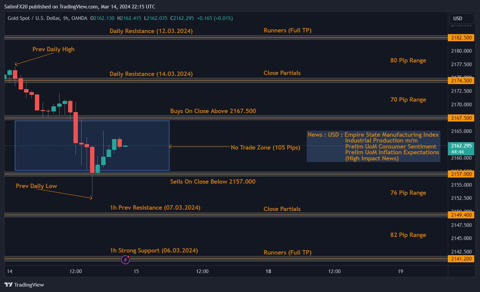Click the orange 2182.500 price label
This screenshot has width=480, height=292.
pyautogui.click(x=461, y=37)
